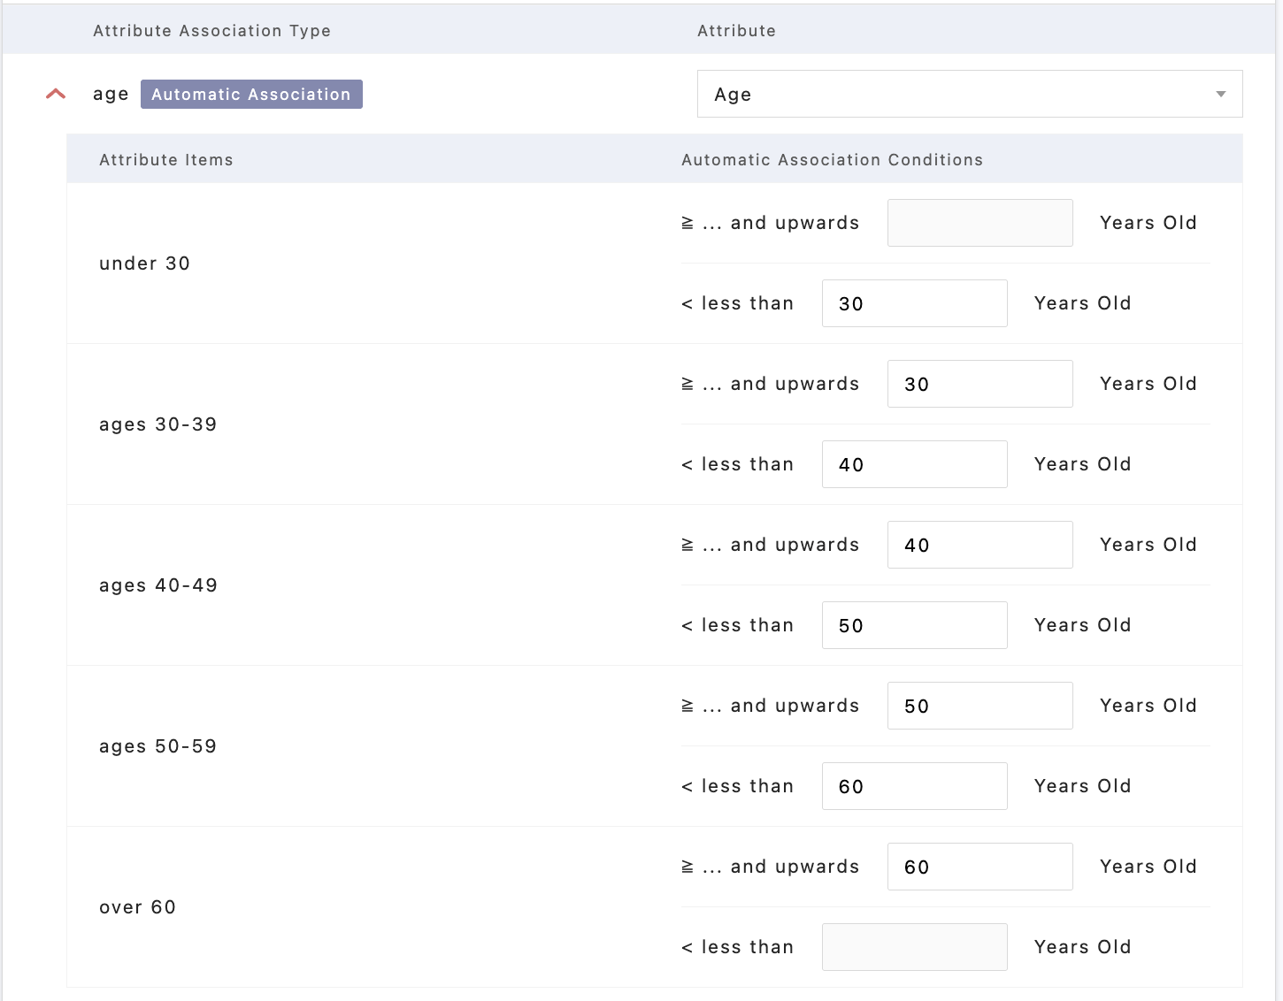The height and width of the screenshot is (1001, 1283).
Task: Click the empty upper-bound field for over 60
Action: point(914,947)
